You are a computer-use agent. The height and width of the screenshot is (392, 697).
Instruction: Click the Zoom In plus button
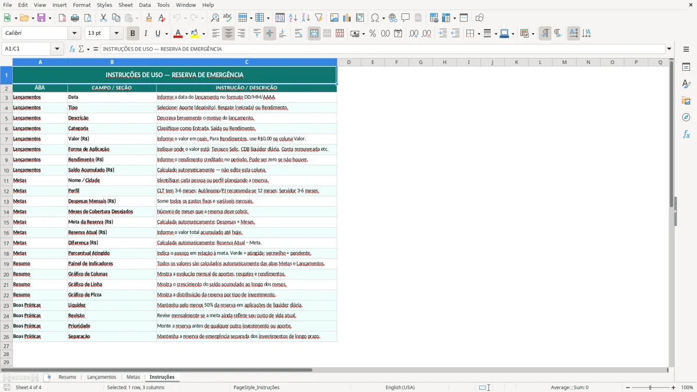674,387
